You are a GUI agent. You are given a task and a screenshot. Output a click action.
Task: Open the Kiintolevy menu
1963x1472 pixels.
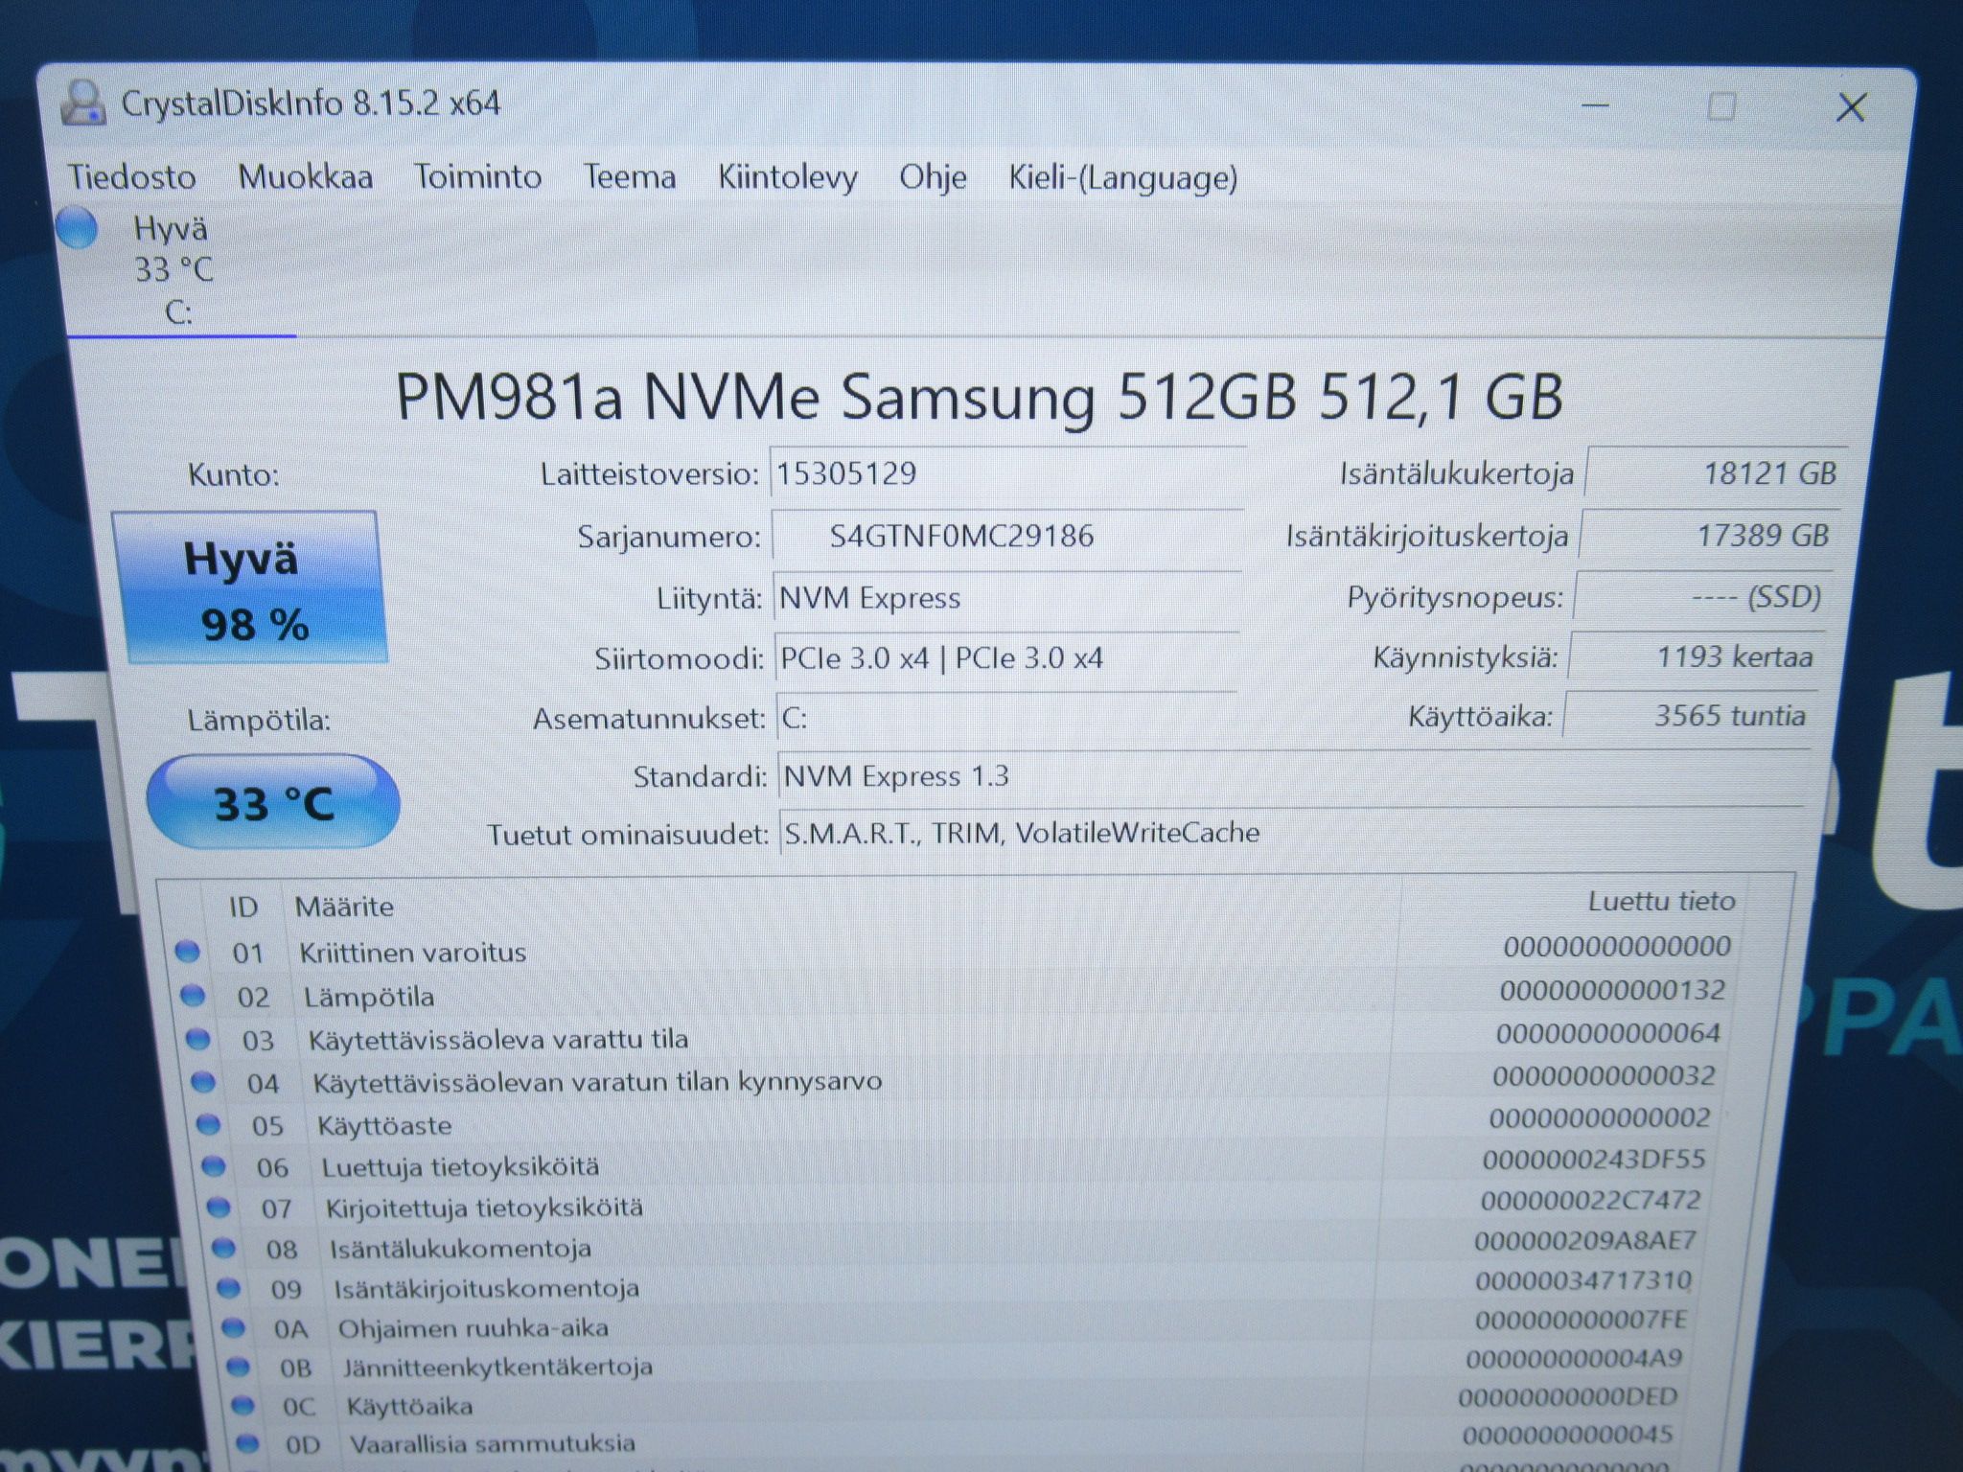coord(788,178)
